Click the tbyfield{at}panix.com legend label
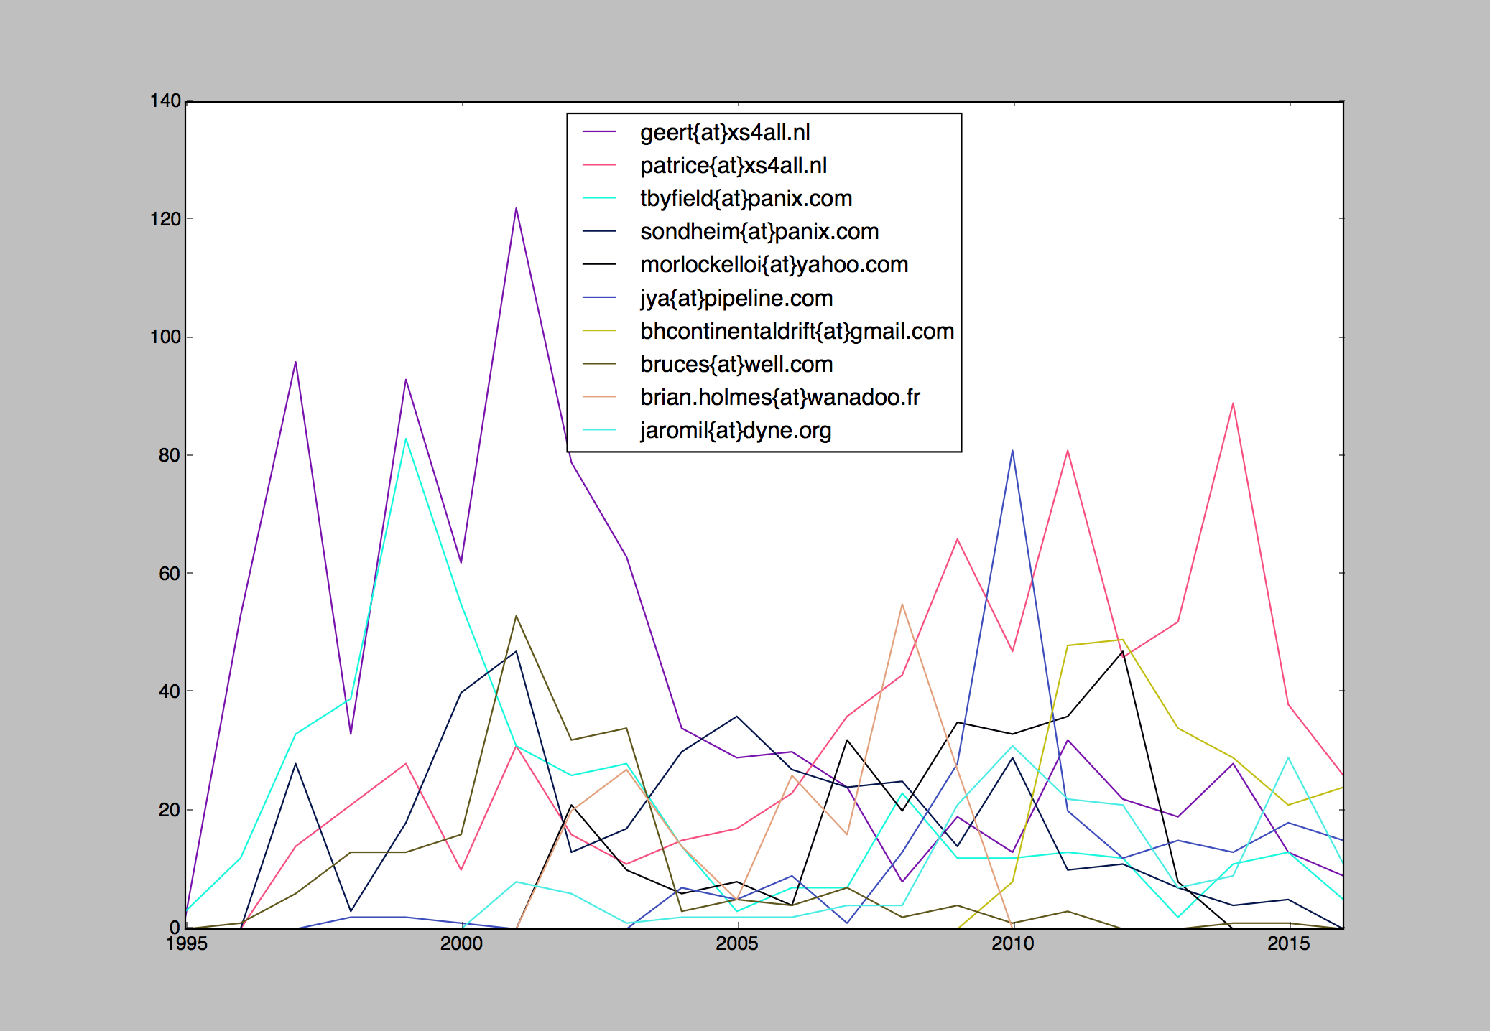Screen dimensions: 1490x1031 [745, 199]
